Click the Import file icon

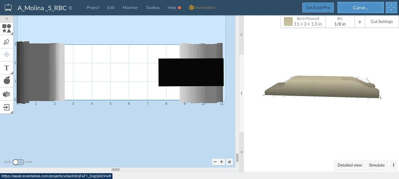[x=6, y=107]
